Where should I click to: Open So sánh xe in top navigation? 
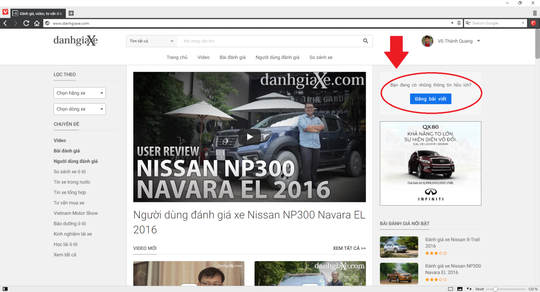coord(321,57)
